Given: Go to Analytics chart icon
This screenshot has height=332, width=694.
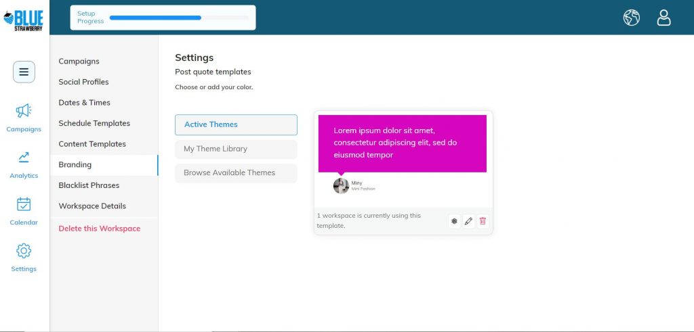Looking at the screenshot, I should (24, 157).
